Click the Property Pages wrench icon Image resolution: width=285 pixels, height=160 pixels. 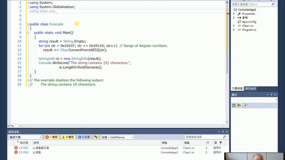coord(245,105)
